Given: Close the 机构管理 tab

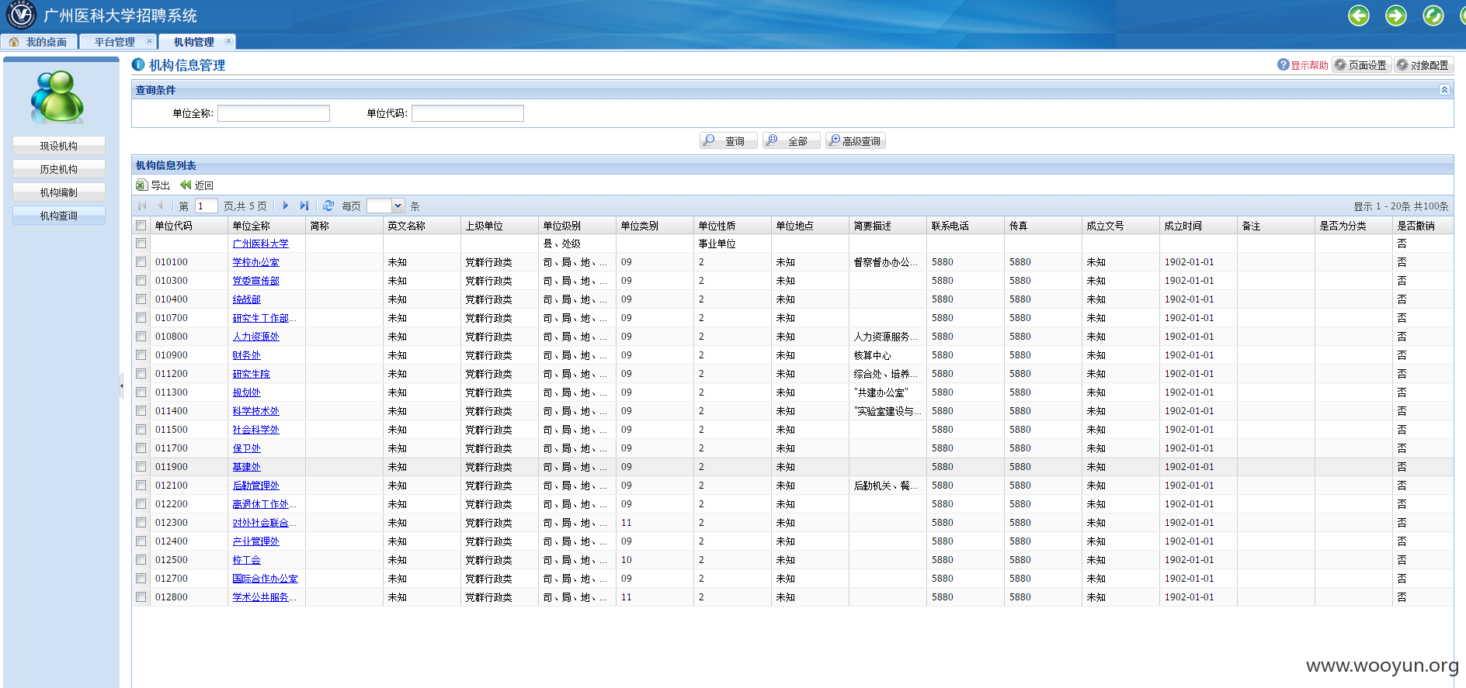Looking at the screenshot, I should coord(228,41).
